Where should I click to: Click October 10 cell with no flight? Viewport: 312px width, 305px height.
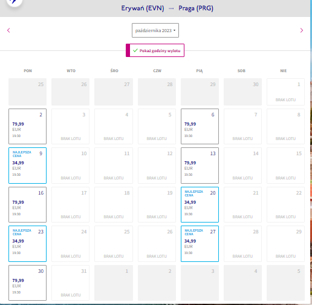70,166
